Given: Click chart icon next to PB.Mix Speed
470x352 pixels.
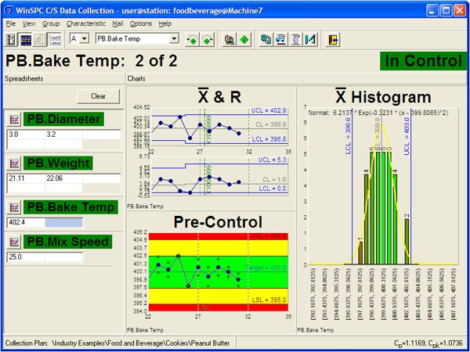Looking at the screenshot, I should (14, 242).
